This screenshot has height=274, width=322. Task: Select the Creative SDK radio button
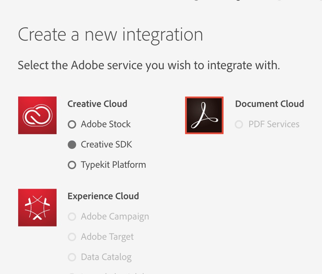click(x=72, y=145)
